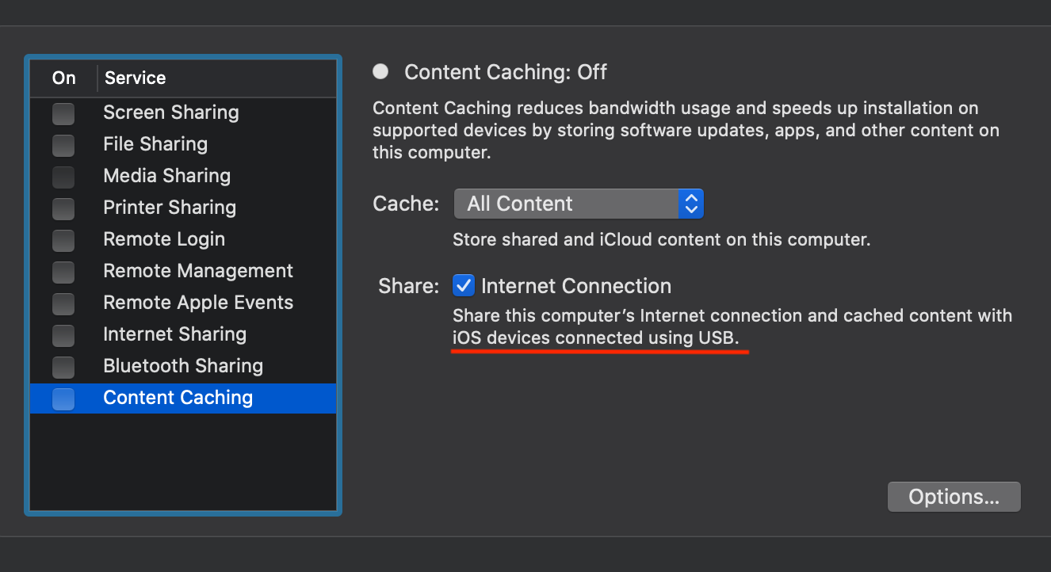Select the Bluetooth Sharing row
The width and height of the screenshot is (1051, 572).
pyautogui.click(x=183, y=366)
